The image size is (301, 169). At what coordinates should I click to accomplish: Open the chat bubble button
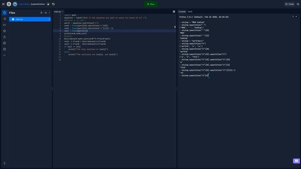pyautogui.click(x=296, y=161)
